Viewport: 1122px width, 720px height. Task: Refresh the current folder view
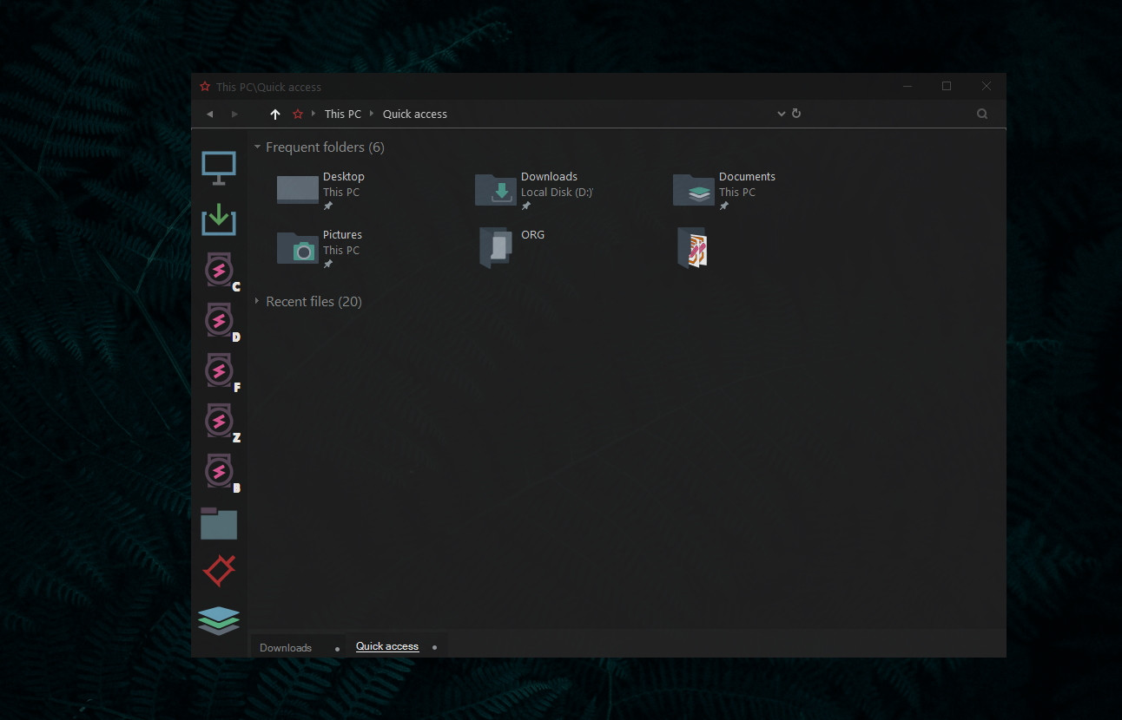tap(796, 114)
